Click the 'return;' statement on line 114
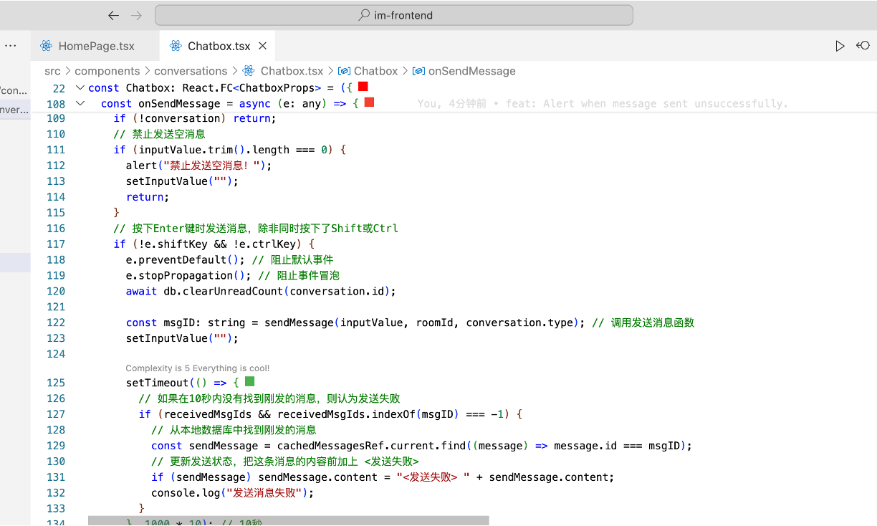 click(x=148, y=197)
